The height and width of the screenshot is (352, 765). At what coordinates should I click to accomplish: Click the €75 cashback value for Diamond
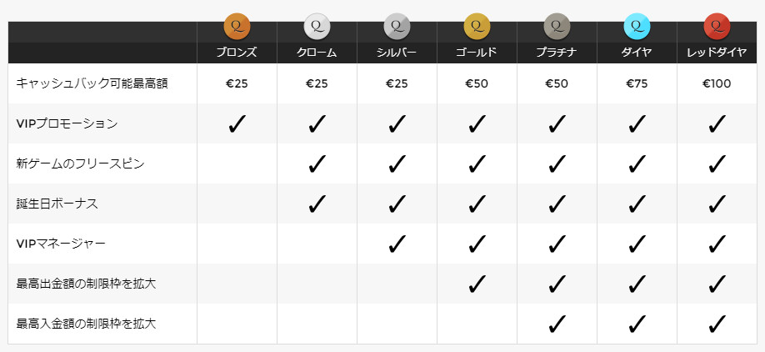(x=637, y=84)
